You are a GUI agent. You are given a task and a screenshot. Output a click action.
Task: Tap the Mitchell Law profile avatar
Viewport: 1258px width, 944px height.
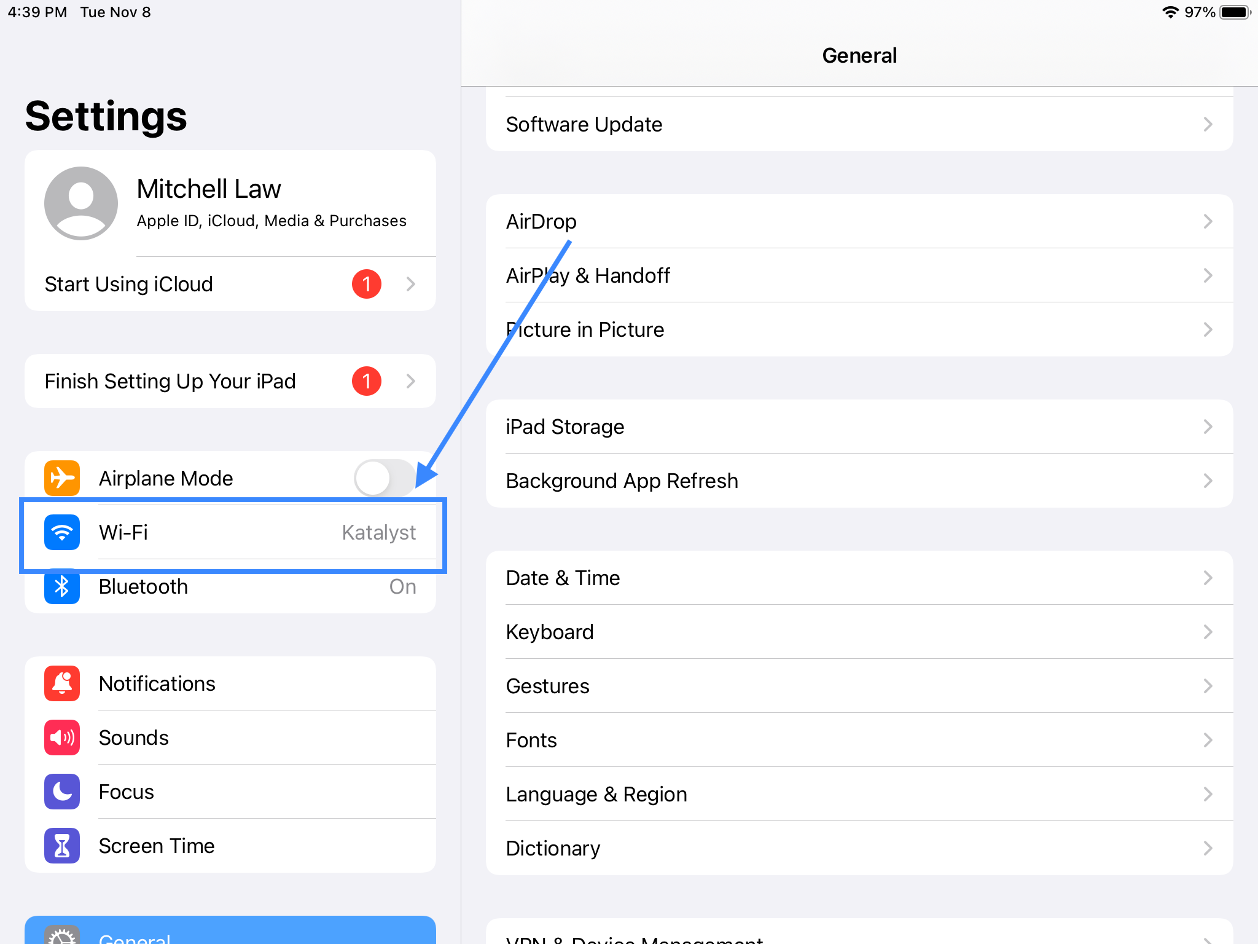pos(81,203)
